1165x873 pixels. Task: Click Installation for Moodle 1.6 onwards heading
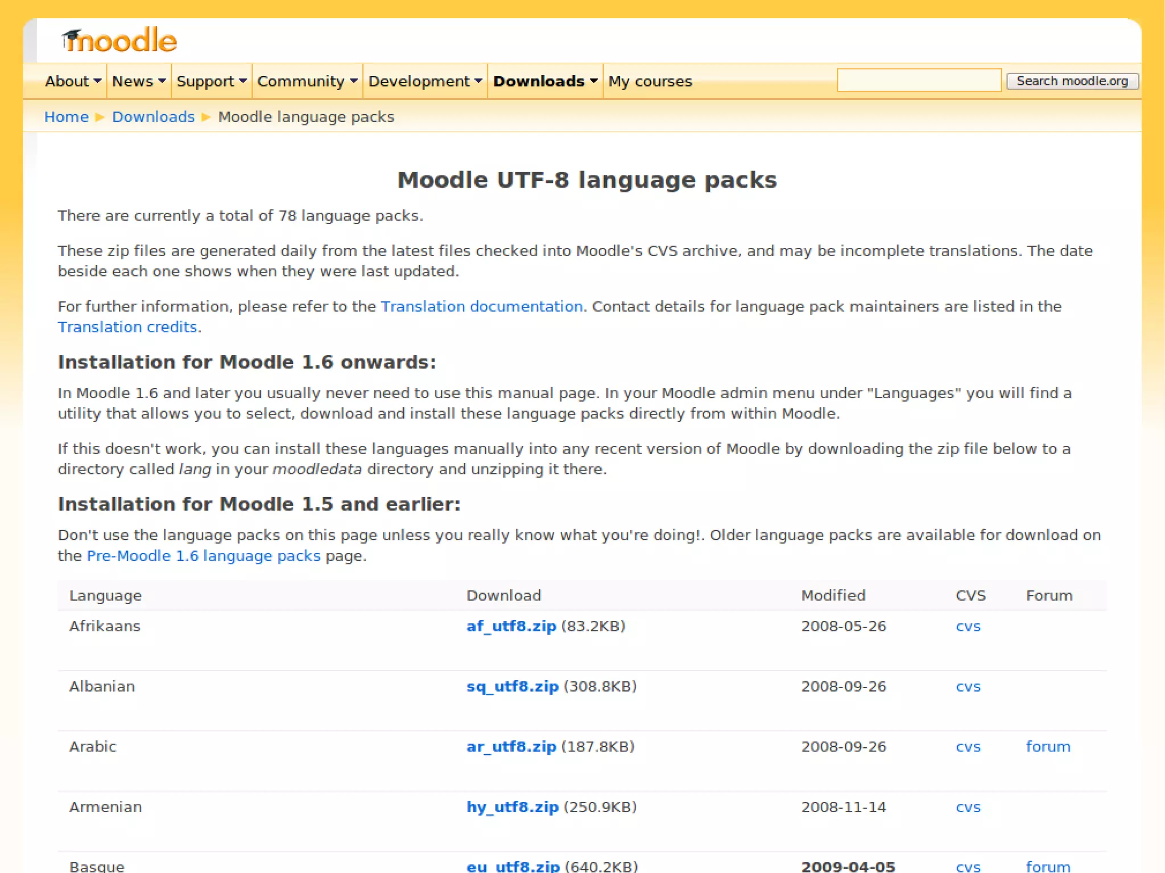point(247,362)
